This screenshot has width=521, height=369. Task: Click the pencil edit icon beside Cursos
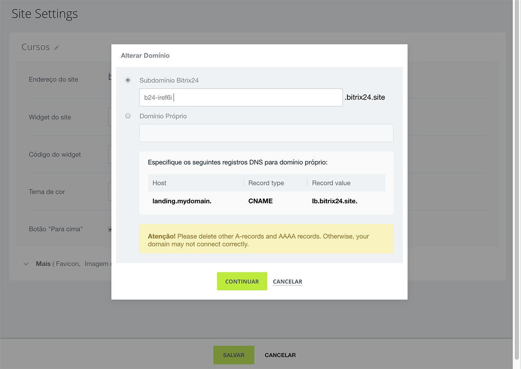tap(56, 48)
